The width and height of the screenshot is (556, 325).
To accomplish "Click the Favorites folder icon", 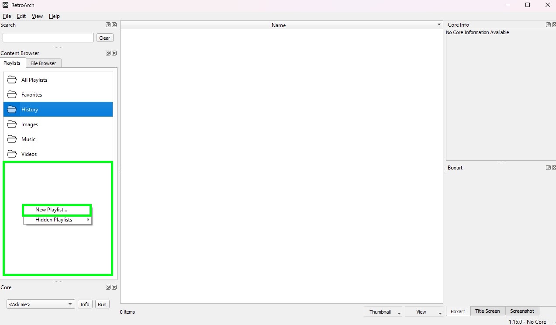I will pos(12,95).
